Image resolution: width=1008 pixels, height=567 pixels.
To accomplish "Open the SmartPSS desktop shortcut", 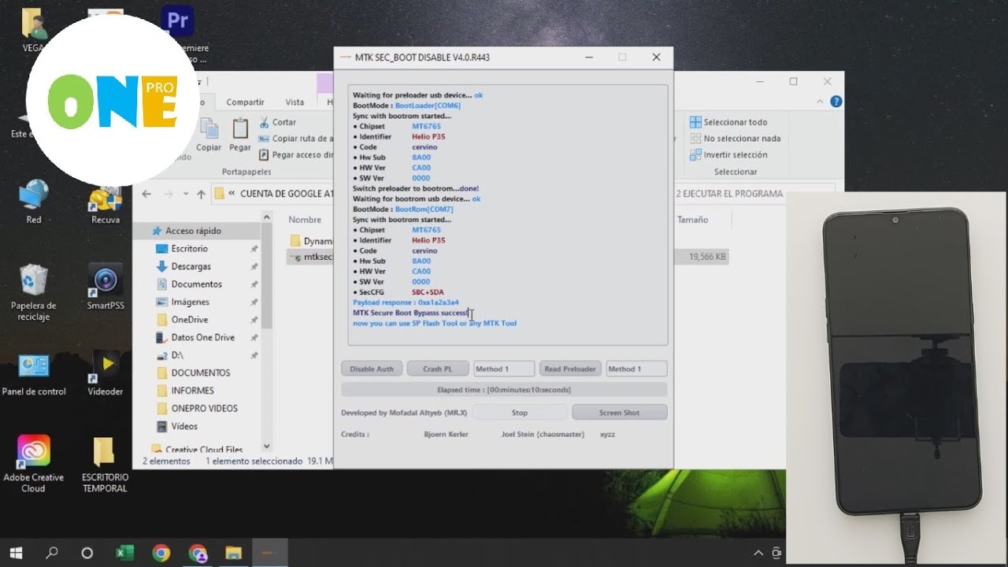I will point(106,287).
